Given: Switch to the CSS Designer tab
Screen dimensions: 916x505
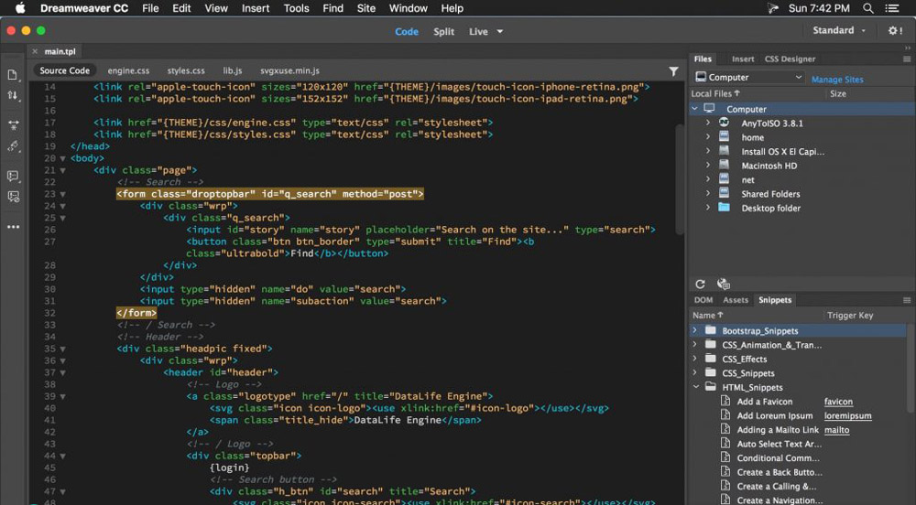Looking at the screenshot, I should pos(790,59).
